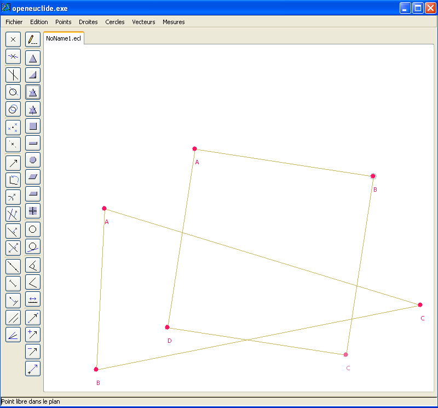Viewport: 438px width, 408px height.
Task: Select the marked angle arc tool
Action: (x=33, y=265)
